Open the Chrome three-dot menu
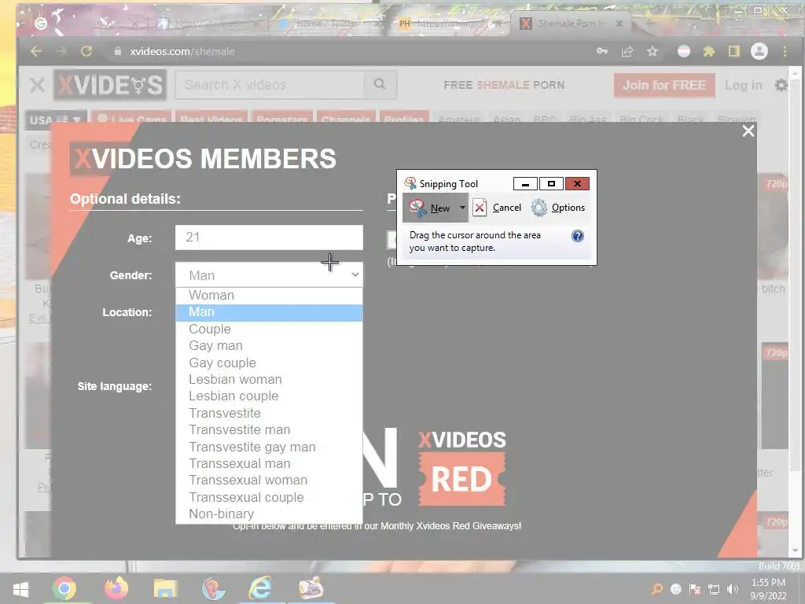The image size is (805, 604). coord(785,51)
